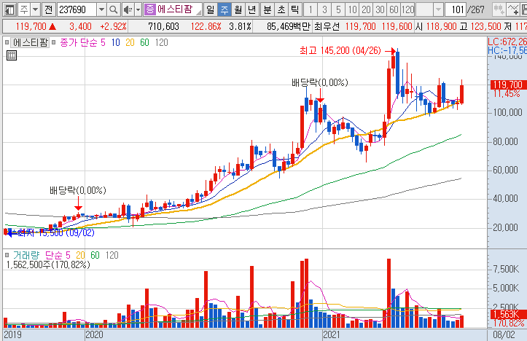527x341 pixels.
Task: Click the 2020 배당락(0.00%) marker label
Action: (78, 190)
